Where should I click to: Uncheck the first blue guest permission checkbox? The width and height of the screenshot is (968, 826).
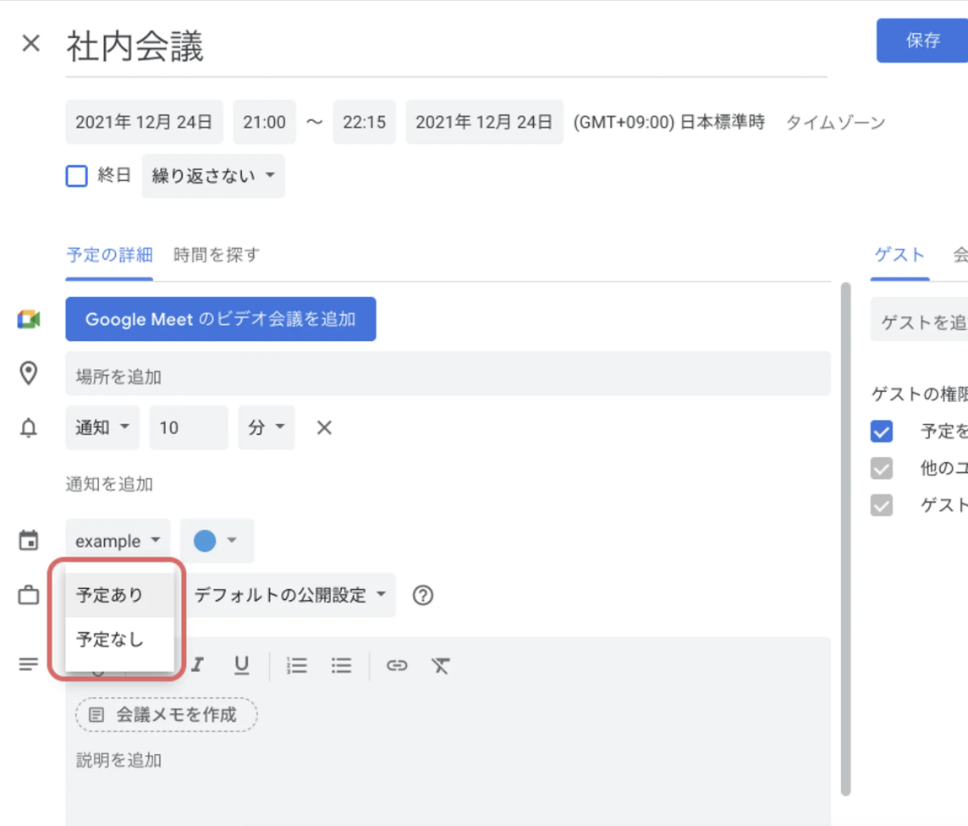tap(882, 432)
